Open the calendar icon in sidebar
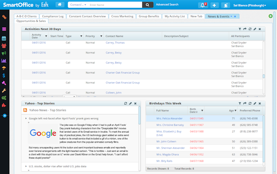This screenshot has height=174, width=277. (x=4, y=38)
